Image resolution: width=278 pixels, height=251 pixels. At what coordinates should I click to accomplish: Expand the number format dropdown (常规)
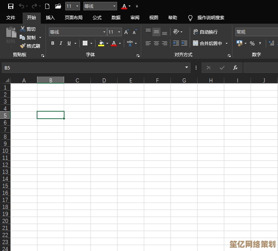256,32
